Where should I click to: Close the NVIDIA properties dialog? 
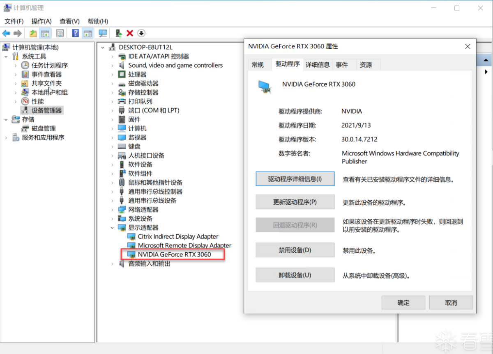pyautogui.click(x=468, y=47)
